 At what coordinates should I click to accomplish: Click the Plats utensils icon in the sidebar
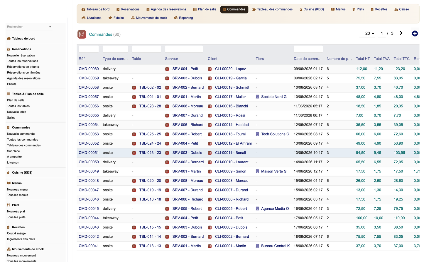(9, 205)
